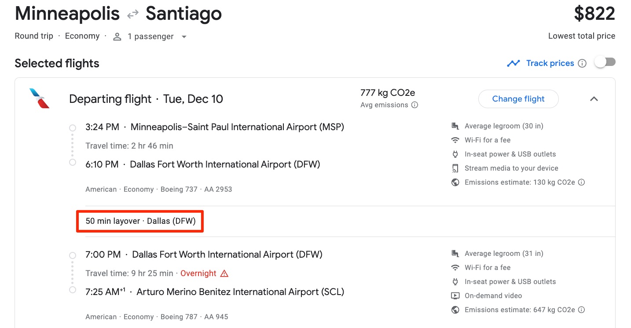Viewport: 631px width, 328px height.
Task: Click the avg emissions info icon
Action: pos(415,105)
